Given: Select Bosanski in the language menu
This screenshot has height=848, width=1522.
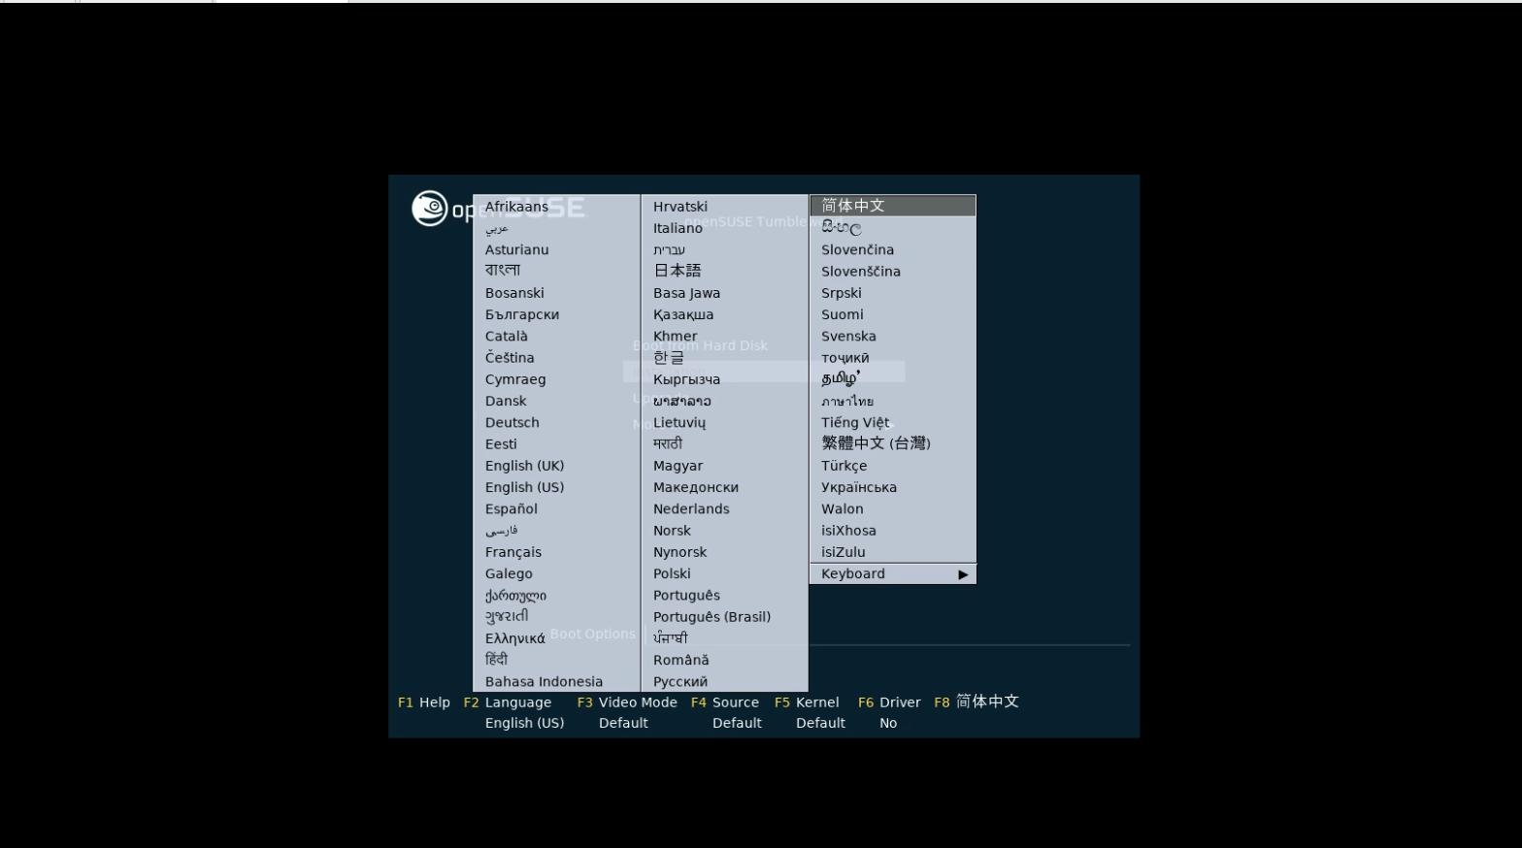Looking at the screenshot, I should [514, 293].
